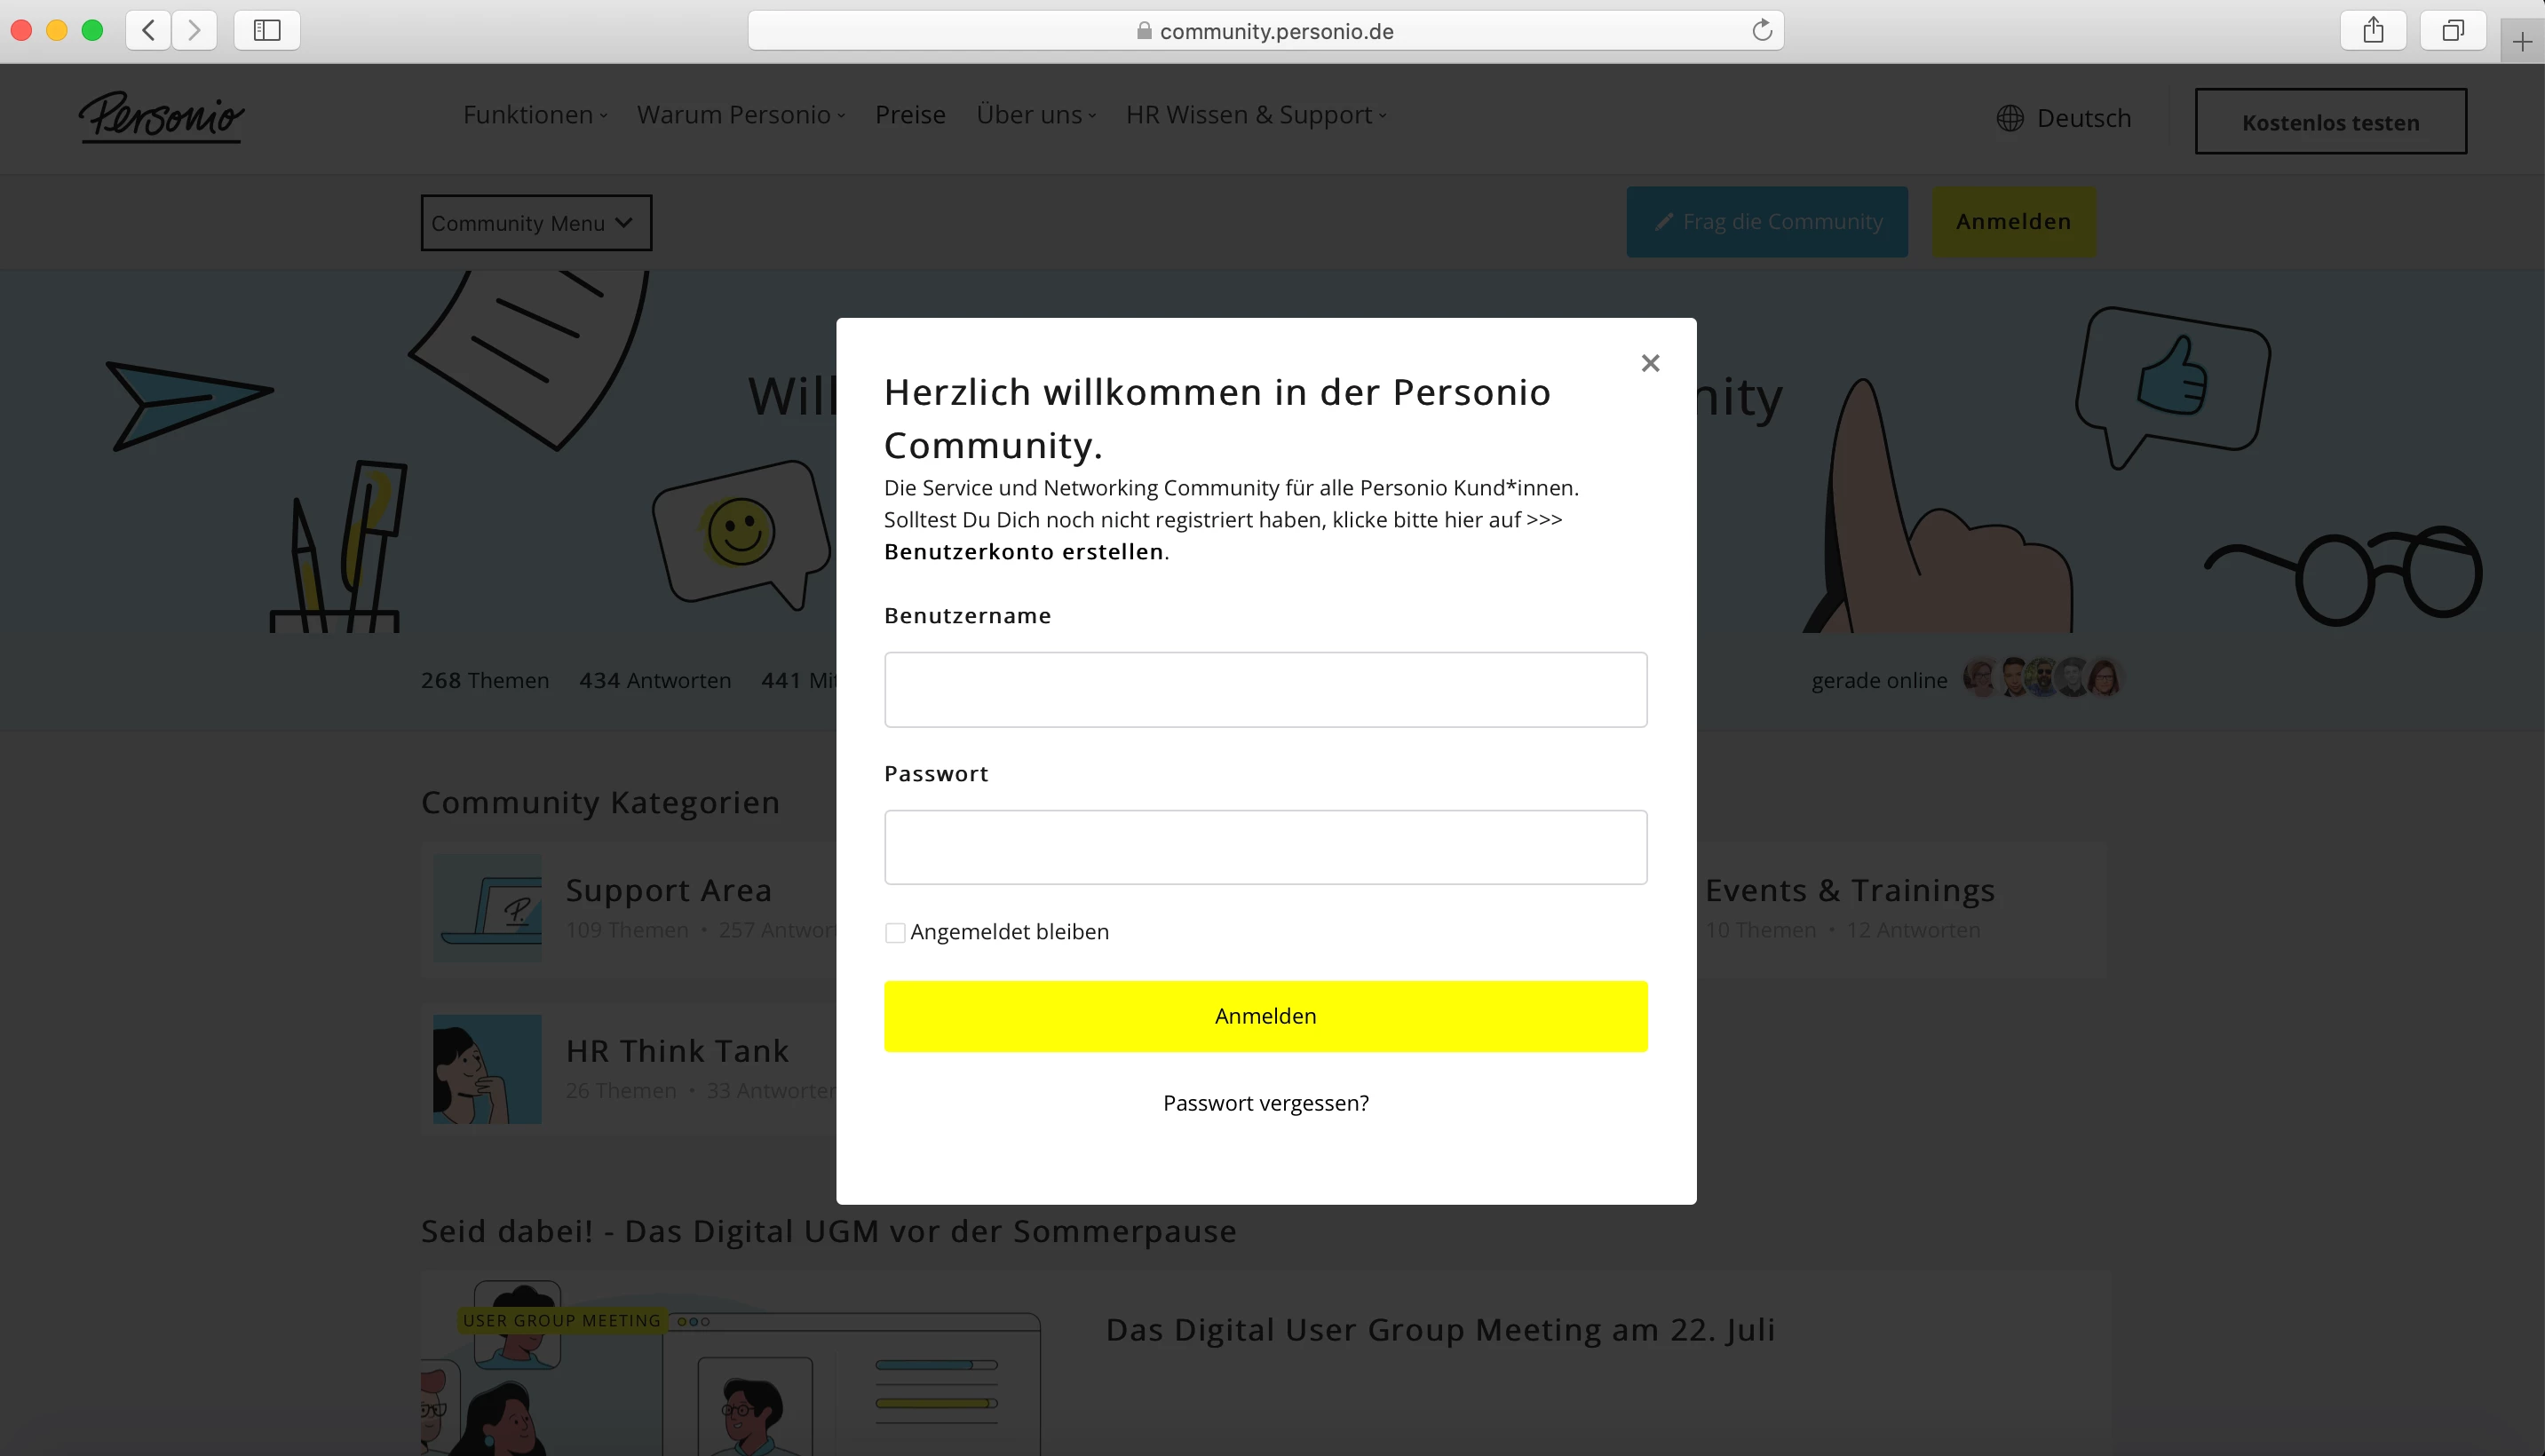Click the Benutzerkonto erstellen link
This screenshot has height=1456, width=2545.
point(1023,551)
